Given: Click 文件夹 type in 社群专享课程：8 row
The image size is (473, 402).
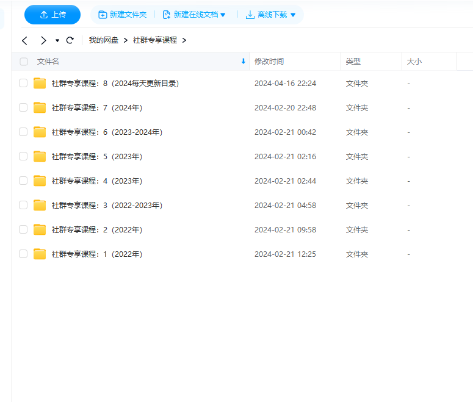Looking at the screenshot, I should 357,84.
